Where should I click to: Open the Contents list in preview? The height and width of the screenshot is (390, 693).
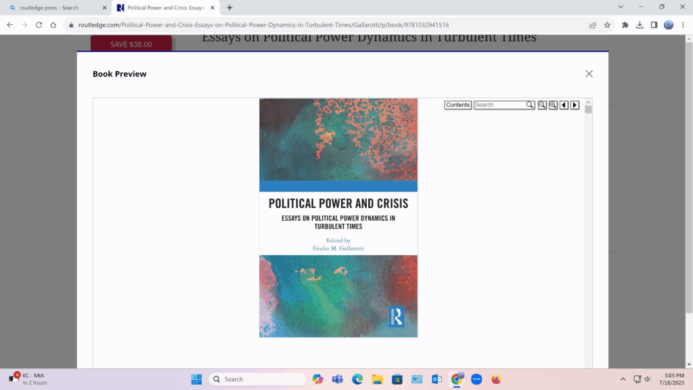tap(457, 105)
